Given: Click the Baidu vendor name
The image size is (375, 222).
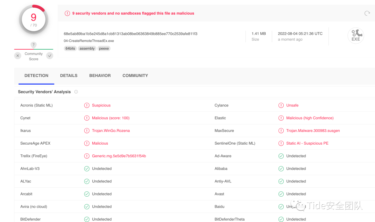Looking at the screenshot, I should [x=219, y=207].
